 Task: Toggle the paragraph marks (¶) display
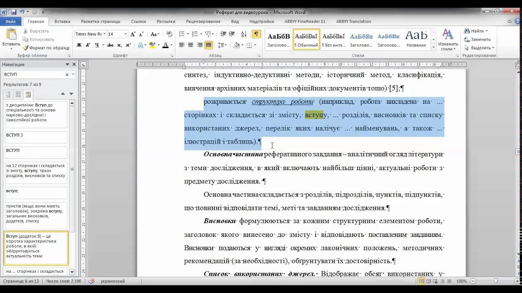[x=256, y=34]
